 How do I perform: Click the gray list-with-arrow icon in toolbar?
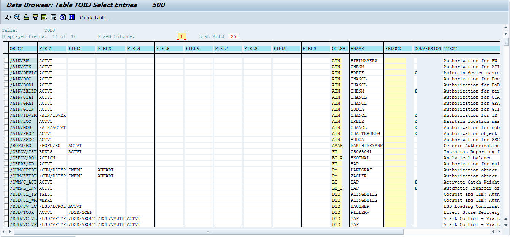[54, 17]
